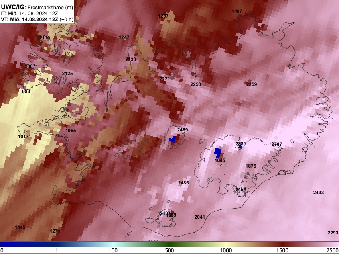Screen dimensions: 339x254
Task: Select the offshore value 2433
Action: [319, 193]
